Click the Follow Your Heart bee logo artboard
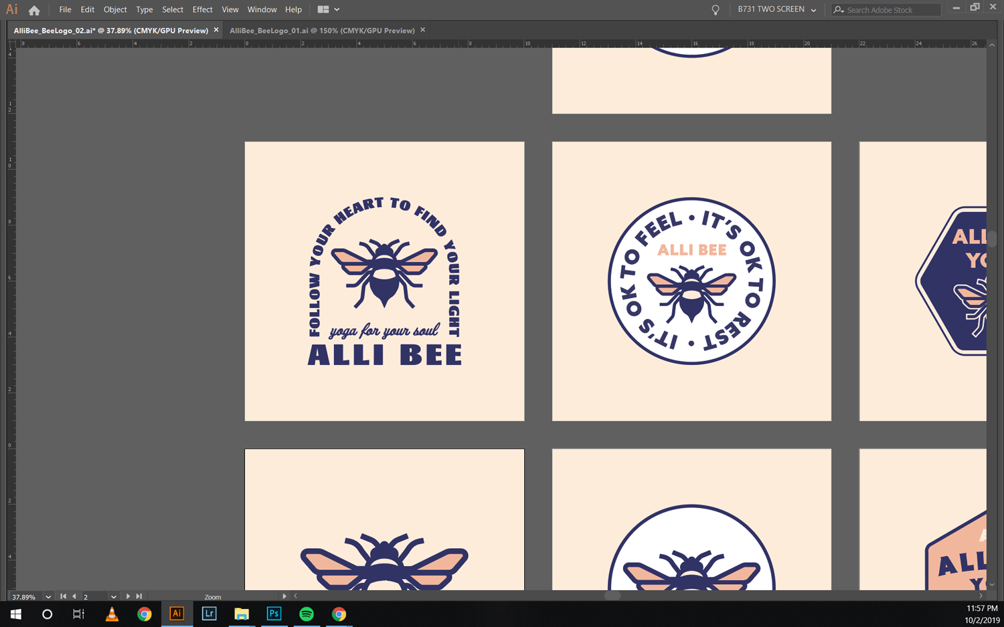The height and width of the screenshot is (627, 1004). [384, 281]
